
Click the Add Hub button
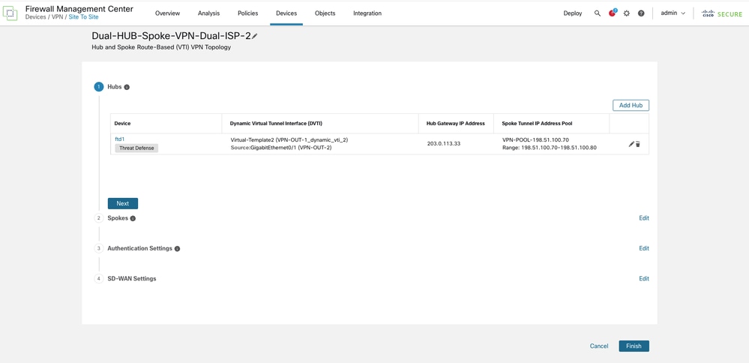[631, 105]
